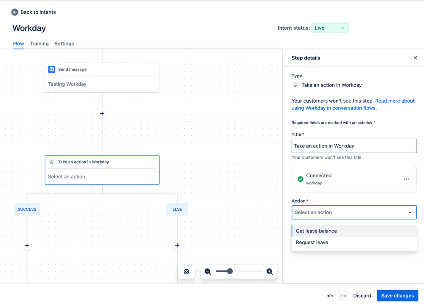Click the ELSE branch label
This screenshot has width=424, height=307.
[177, 209]
